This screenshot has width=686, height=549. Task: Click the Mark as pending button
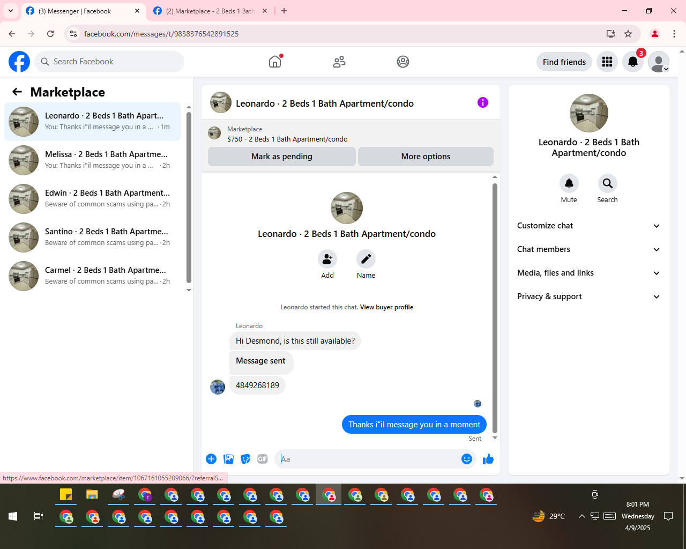tap(282, 157)
